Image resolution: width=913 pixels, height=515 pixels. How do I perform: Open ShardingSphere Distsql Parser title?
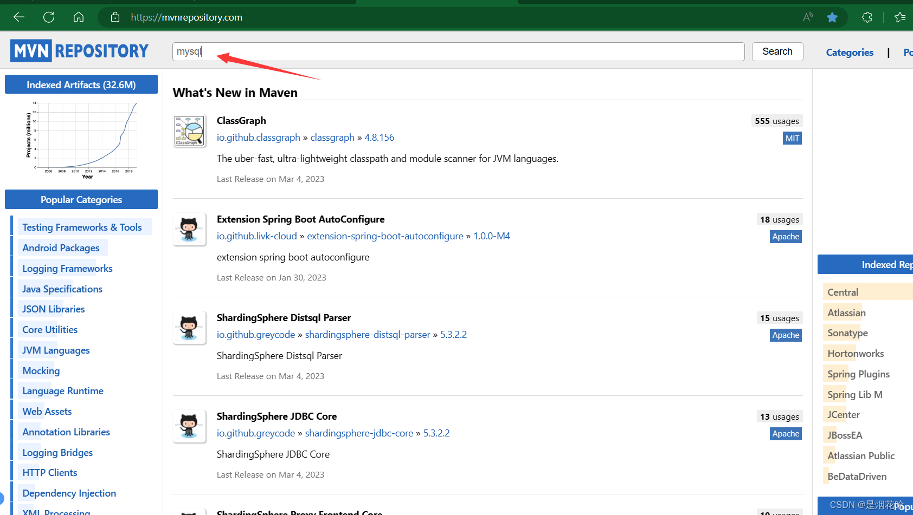click(x=284, y=318)
